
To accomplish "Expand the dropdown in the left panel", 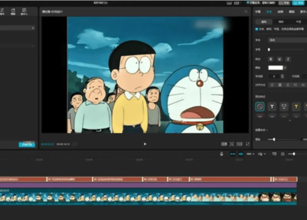I will (x=33, y=28).
